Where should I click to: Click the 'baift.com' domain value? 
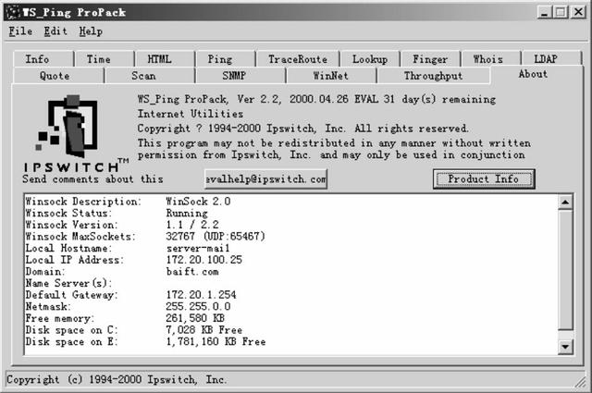192,272
